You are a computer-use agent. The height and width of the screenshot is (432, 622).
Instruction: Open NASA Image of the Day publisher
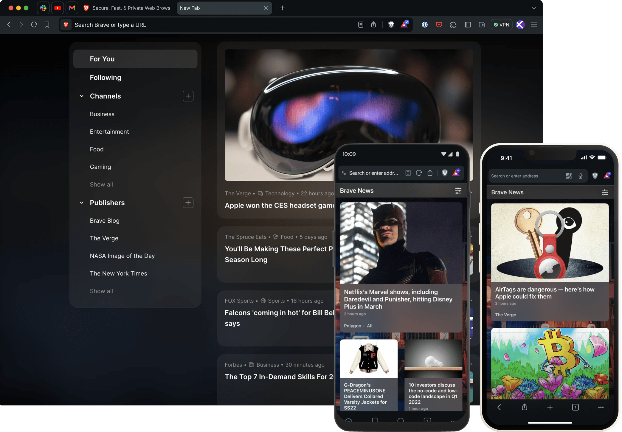tap(122, 256)
